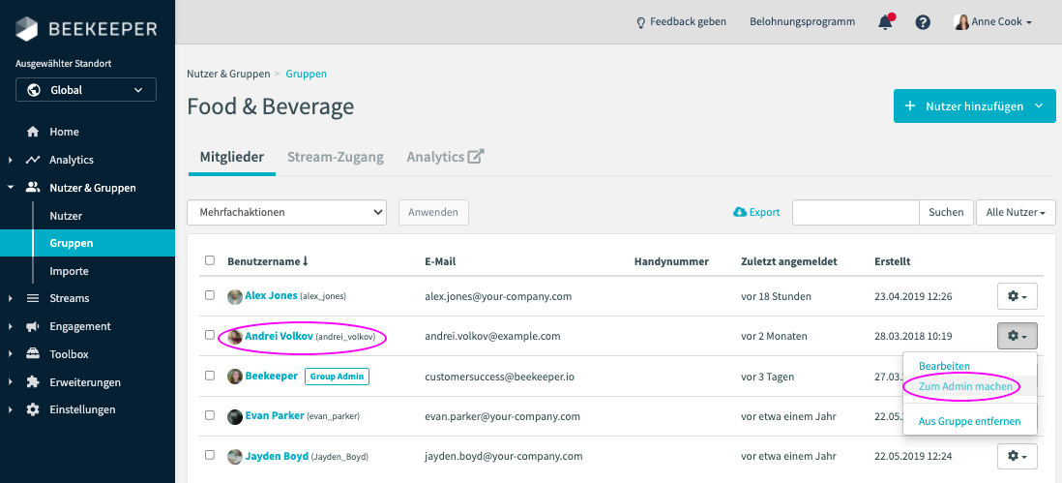Expand the Alle Nutzer filter dropdown

tap(1015, 212)
